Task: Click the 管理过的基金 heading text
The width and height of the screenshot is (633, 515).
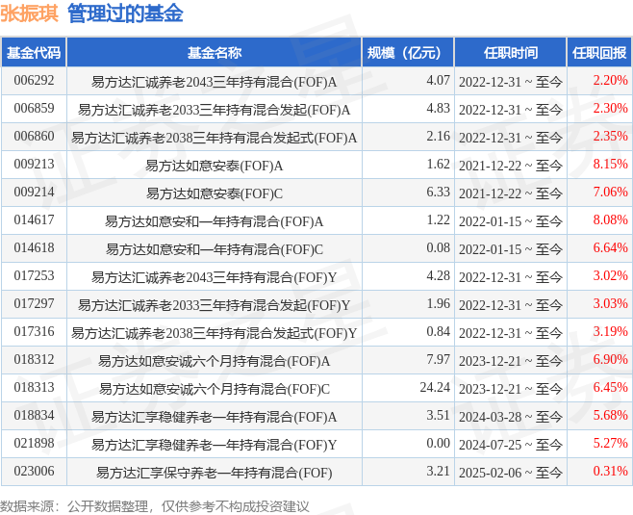Action: point(126,13)
